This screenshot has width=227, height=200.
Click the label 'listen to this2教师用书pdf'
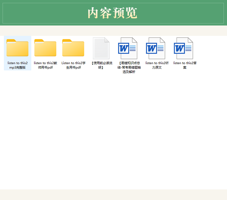tap(45, 65)
